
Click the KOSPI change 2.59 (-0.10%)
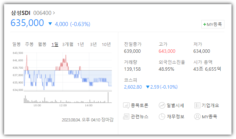162,87
